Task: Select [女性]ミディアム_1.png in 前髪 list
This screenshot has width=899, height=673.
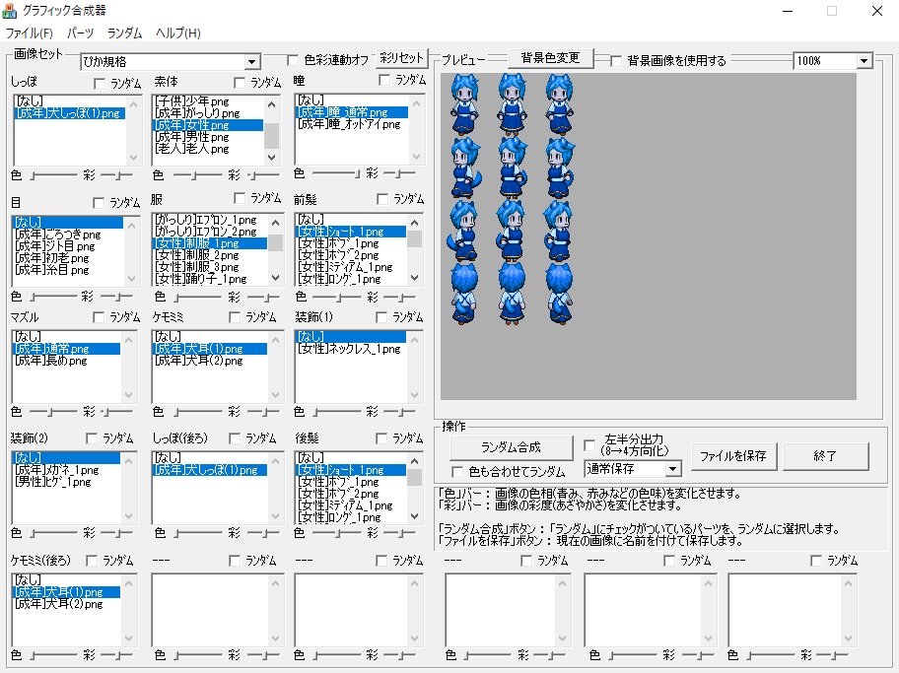Action: 351,267
